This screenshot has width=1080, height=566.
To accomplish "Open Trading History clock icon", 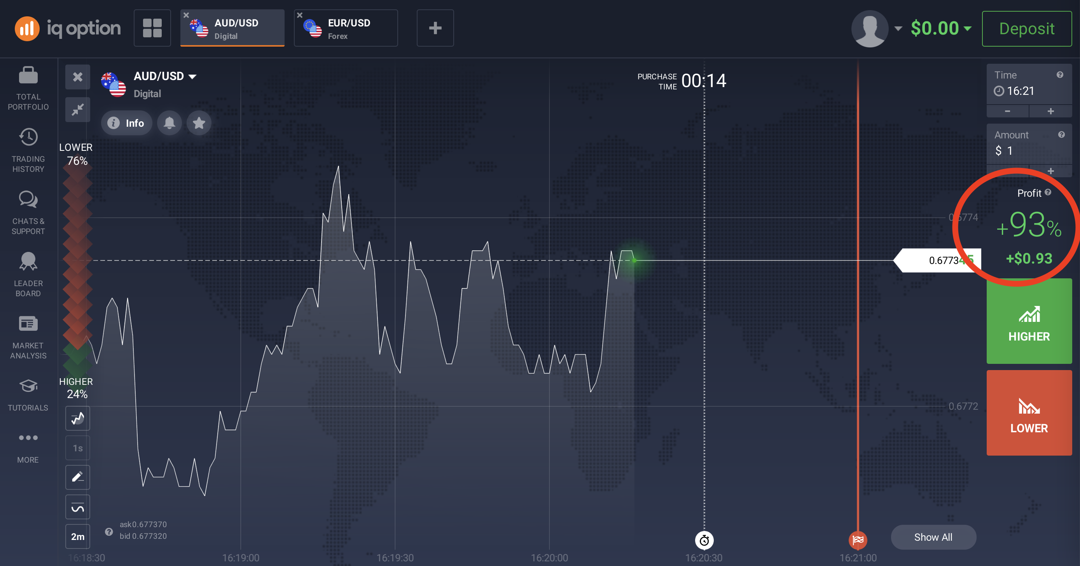I will (28, 137).
